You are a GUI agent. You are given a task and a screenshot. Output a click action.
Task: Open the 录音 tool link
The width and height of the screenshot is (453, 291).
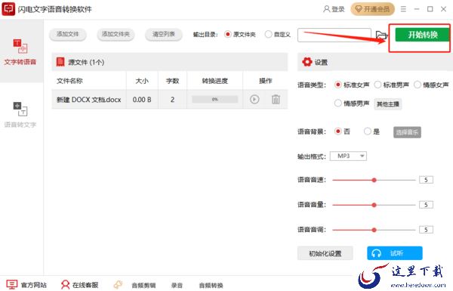pos(177,286)
